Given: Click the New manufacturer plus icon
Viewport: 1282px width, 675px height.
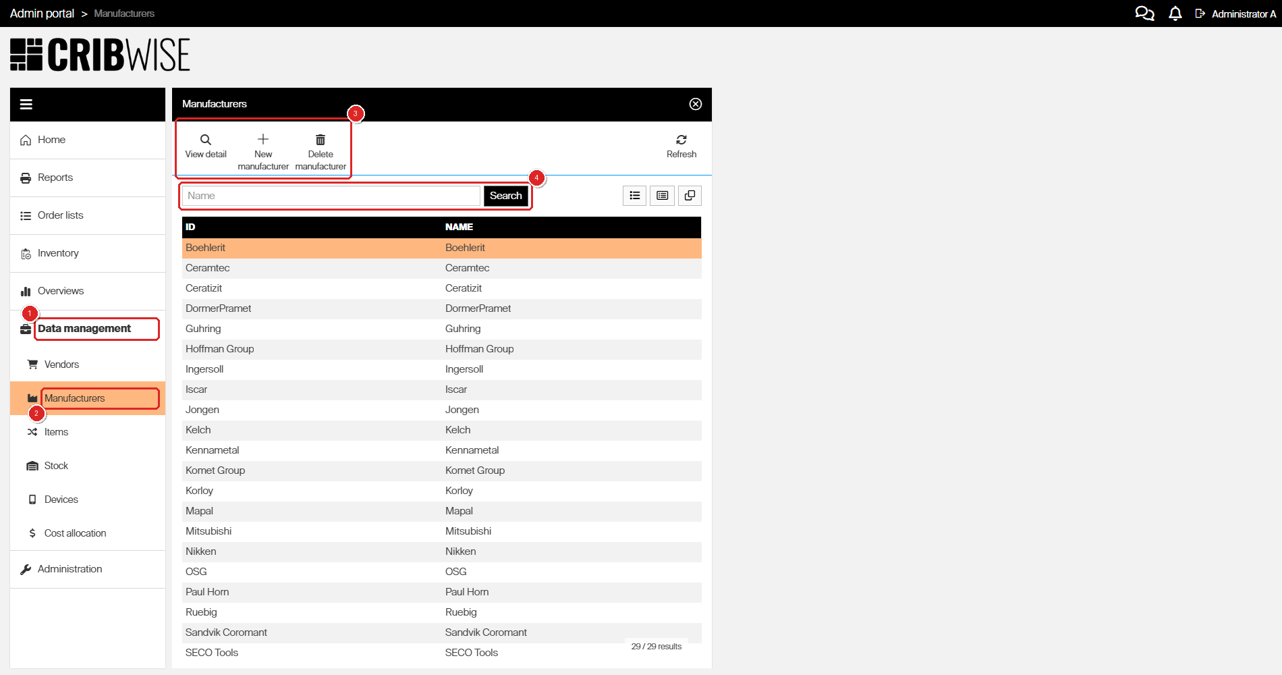Looking at the screenshot, I should (x=263, y=139).
